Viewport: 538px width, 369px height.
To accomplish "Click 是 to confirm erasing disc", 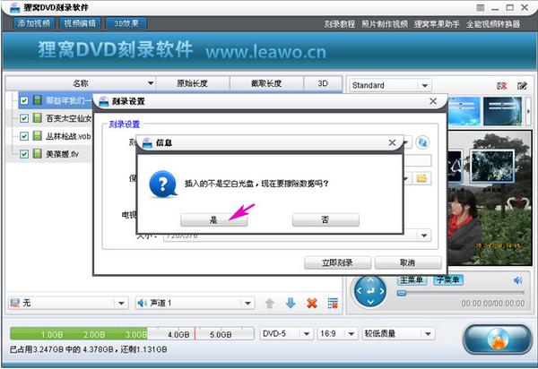I will tap(213, 219).
